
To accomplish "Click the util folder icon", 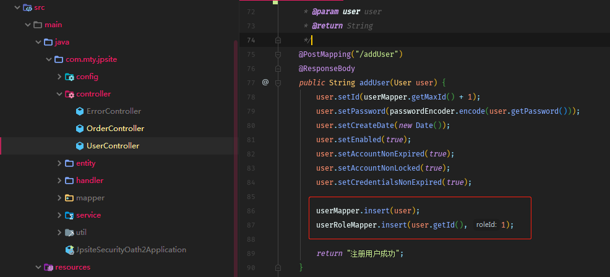I will 69,232.
